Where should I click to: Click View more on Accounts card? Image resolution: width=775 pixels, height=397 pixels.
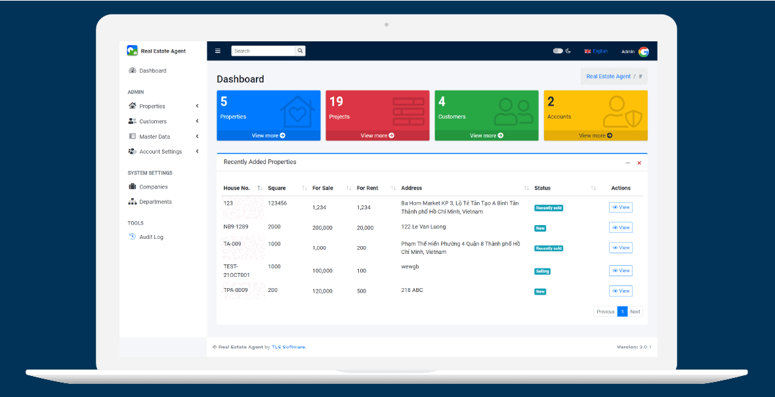tap(596, 135)
